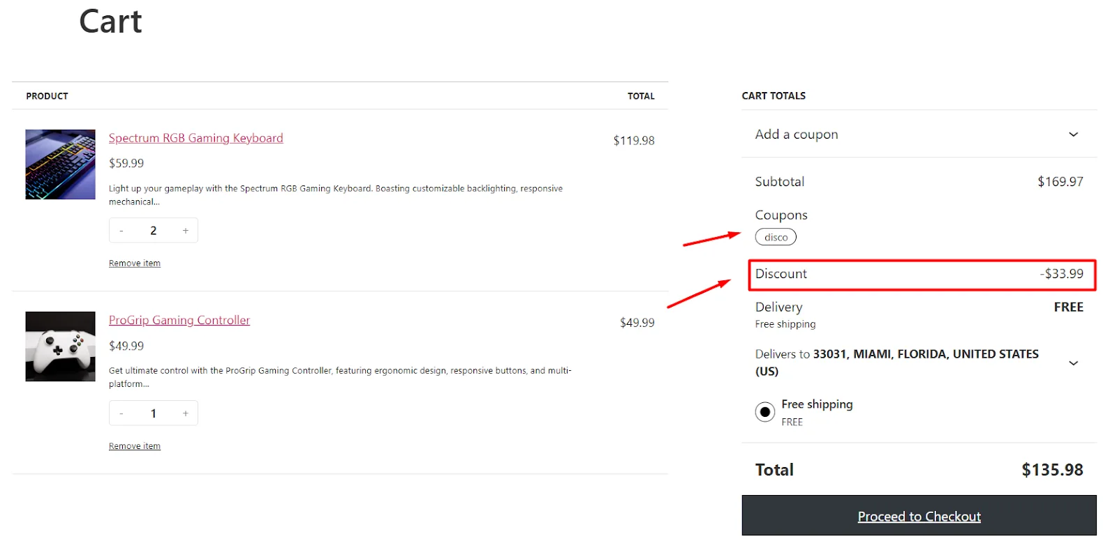Screen dimensions: 1117x541
Task: Click the disco coupon chip
Action: click(776, 237)
